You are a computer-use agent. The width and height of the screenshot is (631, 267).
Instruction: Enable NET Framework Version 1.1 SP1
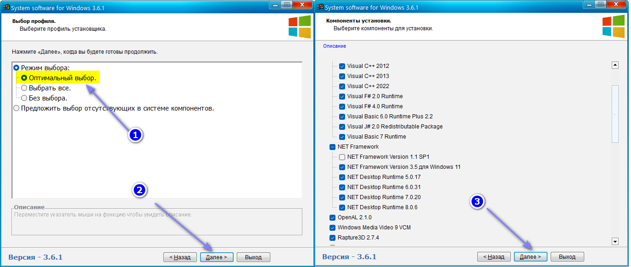click(342, 157)
